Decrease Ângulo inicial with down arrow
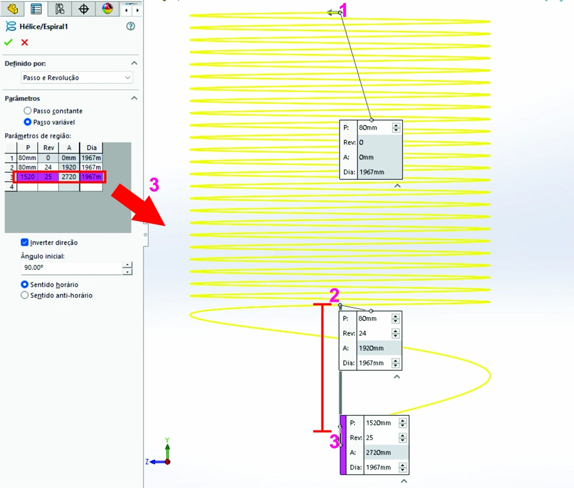The width and height of the screenshot is (574, 488). [x=127, y=271]
